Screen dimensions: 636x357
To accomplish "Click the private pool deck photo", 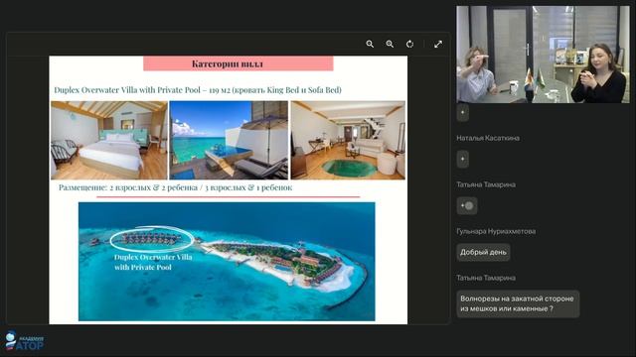I will tap(229, 140).
